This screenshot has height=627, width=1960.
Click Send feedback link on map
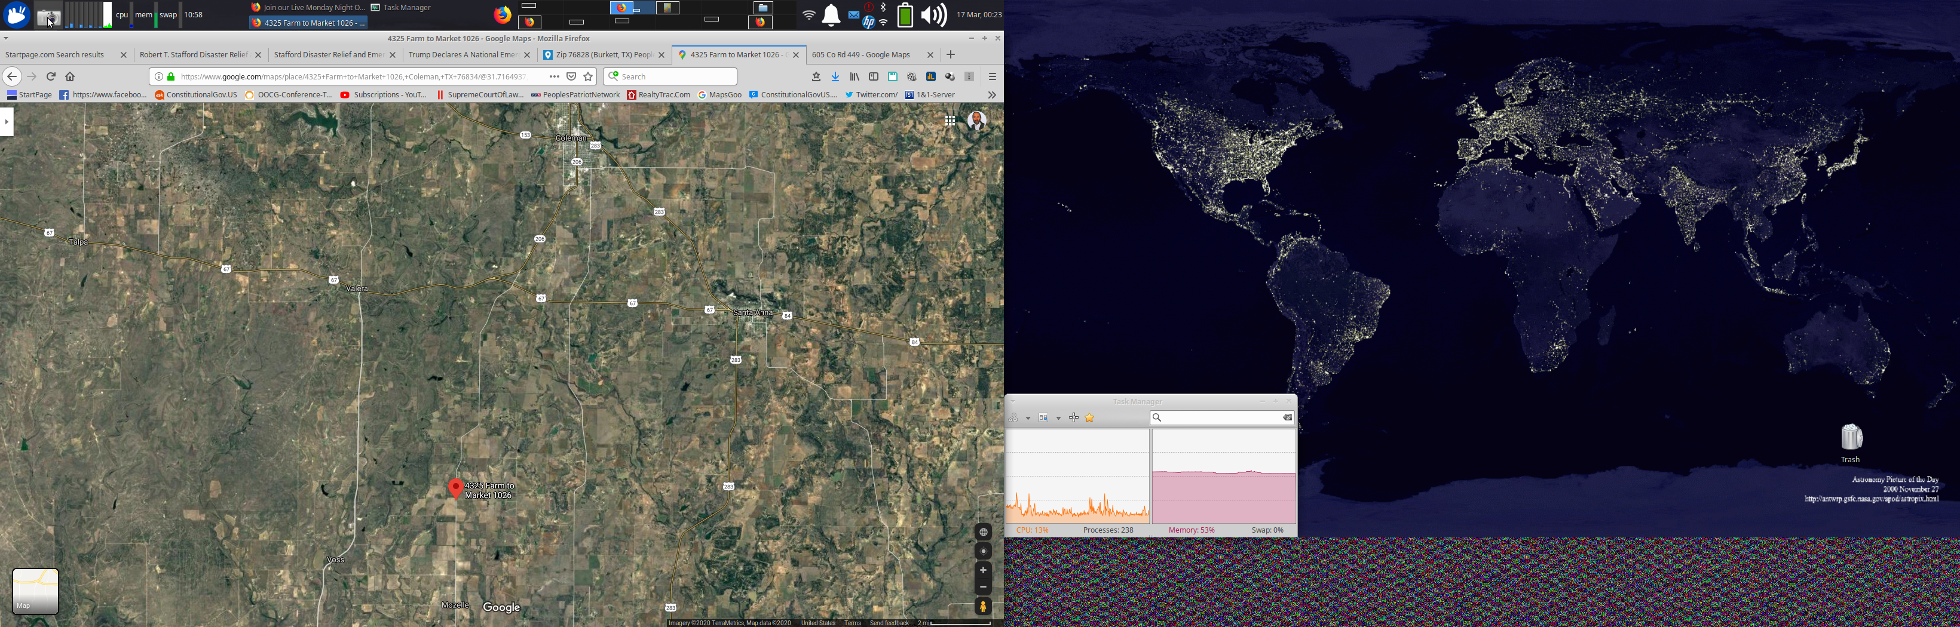pos(889,623)
